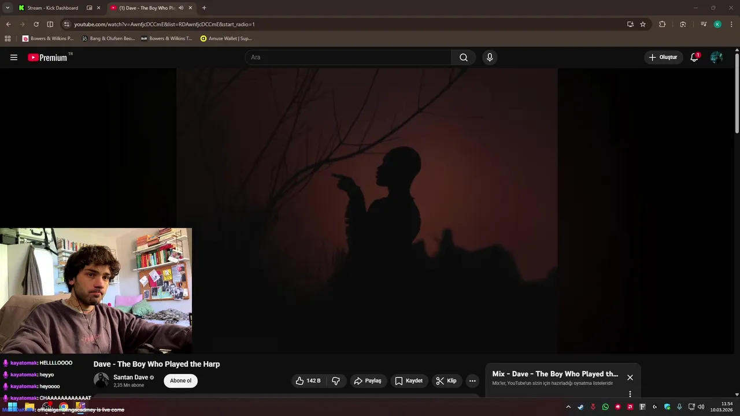
Task: Focus the Ara search field
Action: point(348,57)
